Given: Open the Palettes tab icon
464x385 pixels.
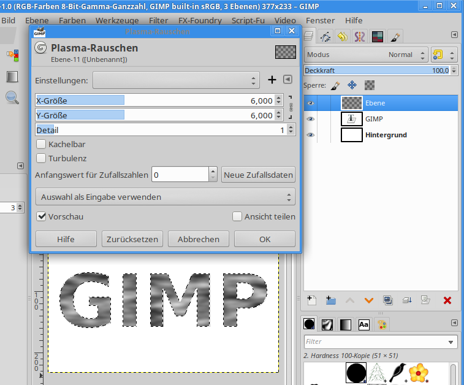Looking at the screenshot, I should point(382,325).
